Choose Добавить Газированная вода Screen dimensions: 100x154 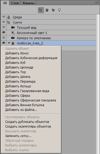point(31,91)
